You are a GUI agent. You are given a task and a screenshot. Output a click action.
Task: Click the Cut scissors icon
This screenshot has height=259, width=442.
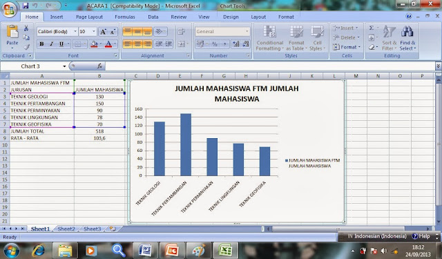pyautogui.click(x=26, y=28)
